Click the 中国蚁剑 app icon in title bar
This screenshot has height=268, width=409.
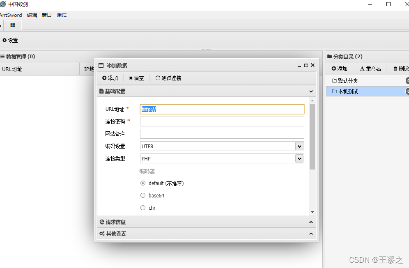coord(3,4)
